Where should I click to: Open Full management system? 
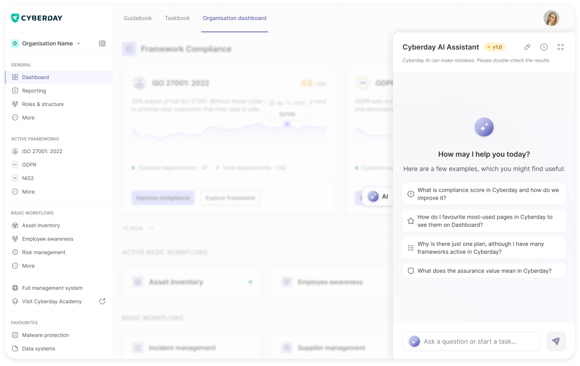[x=59, y=288]
